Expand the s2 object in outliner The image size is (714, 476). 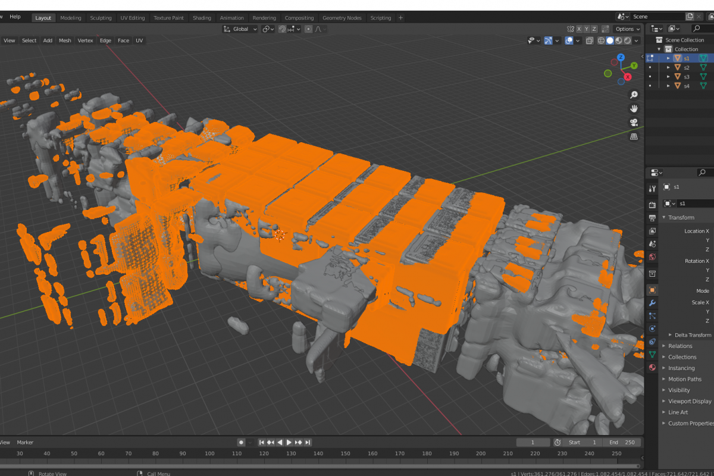pos(668,68)
